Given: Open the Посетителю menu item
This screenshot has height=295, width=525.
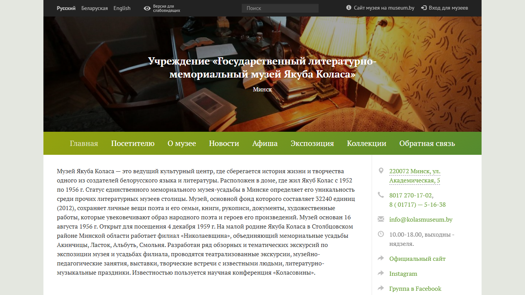Looking at the screenshot, I should click(133, 144).
